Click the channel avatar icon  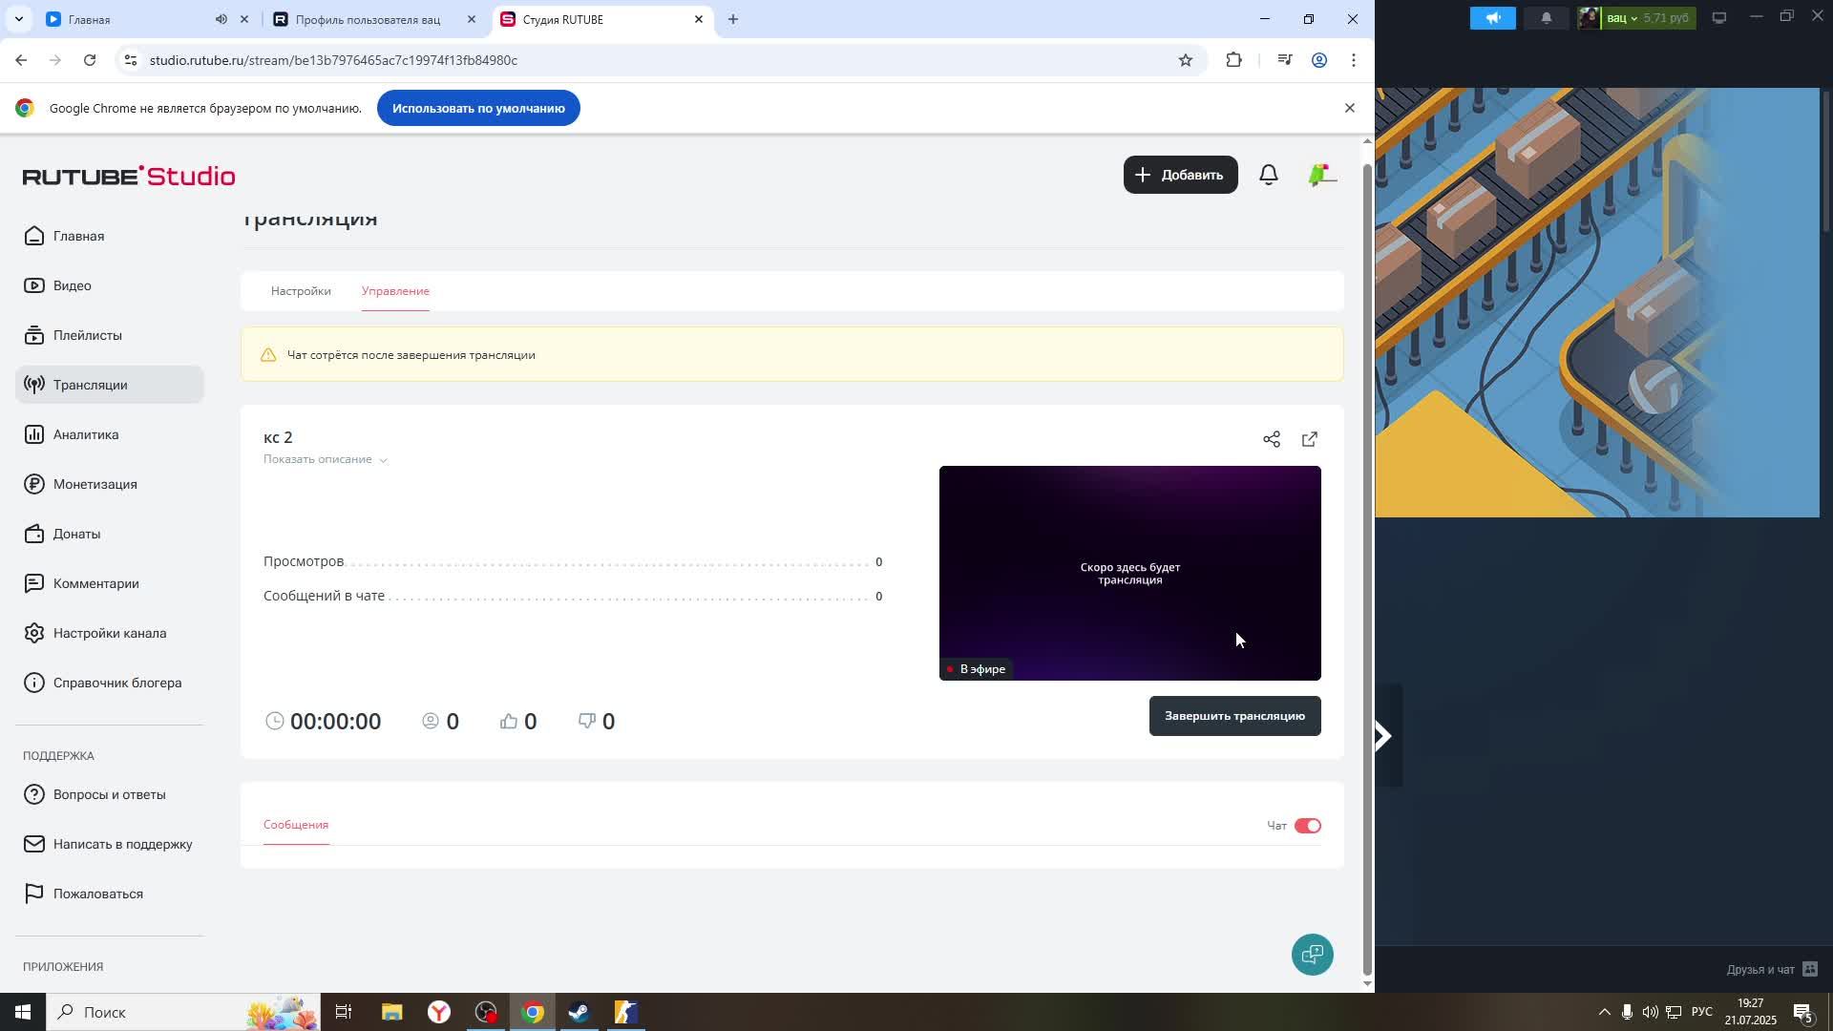1321,175
